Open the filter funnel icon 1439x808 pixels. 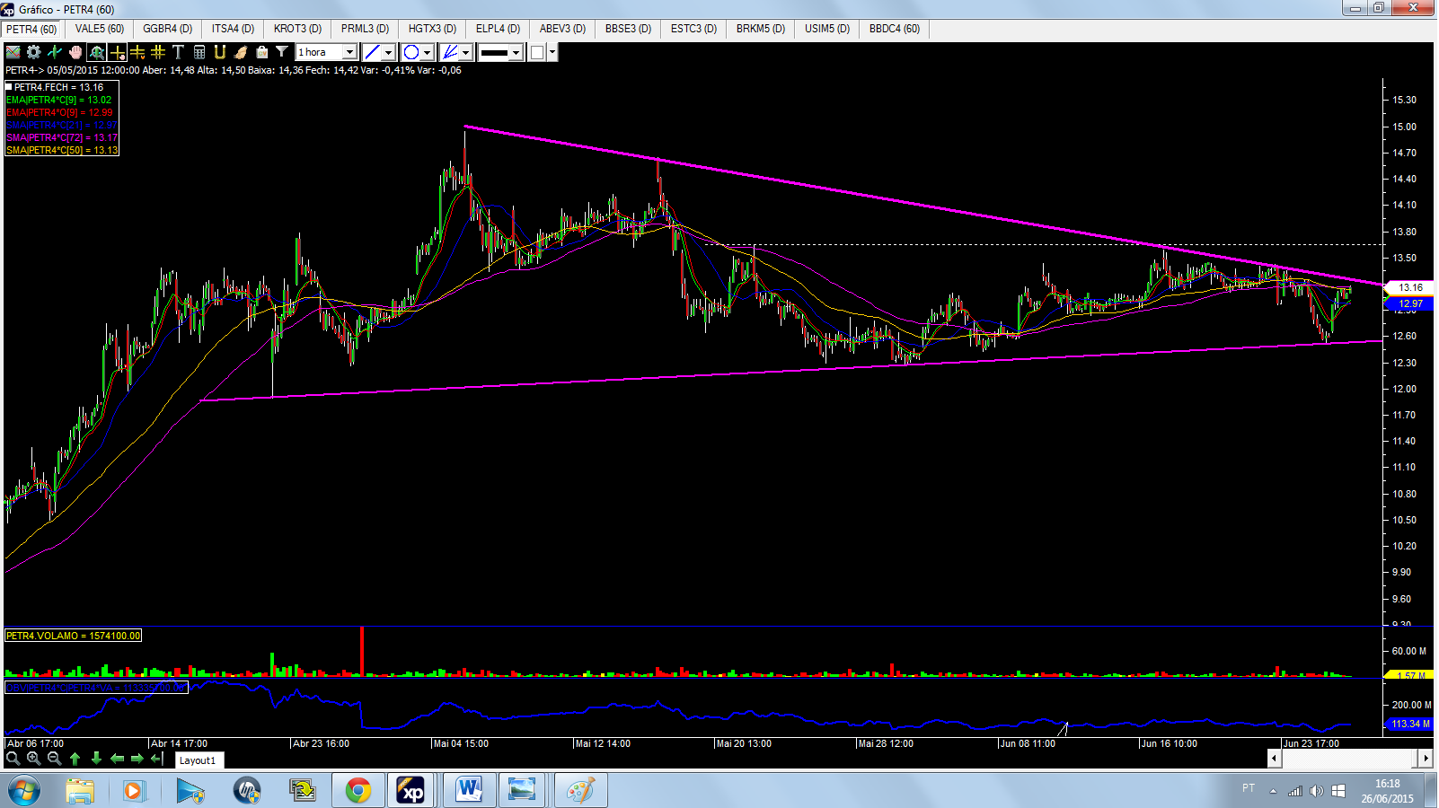(282, 52)
